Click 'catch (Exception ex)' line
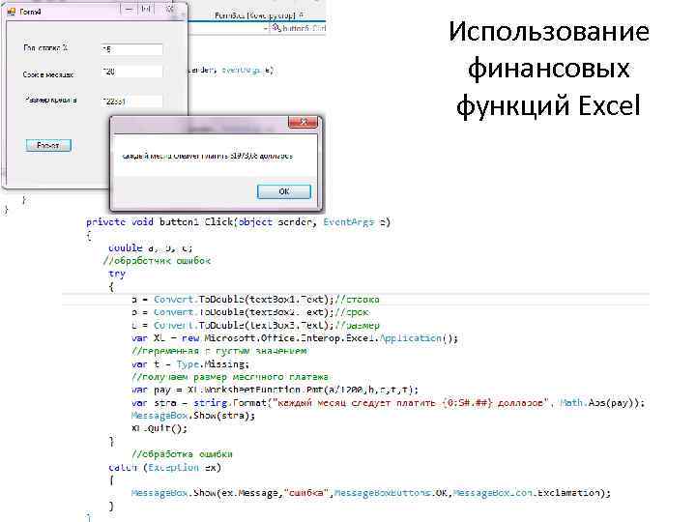The image size is (696, 522). tap(164, 468)
